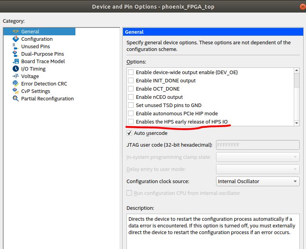306x249 pixels.
Task: Click the Configuration category icon
Action: (x=16, y=39)
